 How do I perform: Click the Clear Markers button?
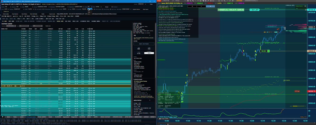pos(24,14)
